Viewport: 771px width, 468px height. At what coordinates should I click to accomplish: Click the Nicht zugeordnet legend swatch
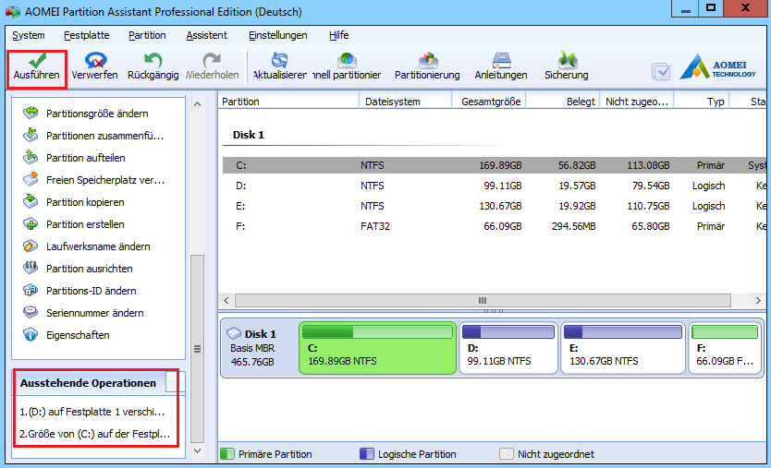507,454
